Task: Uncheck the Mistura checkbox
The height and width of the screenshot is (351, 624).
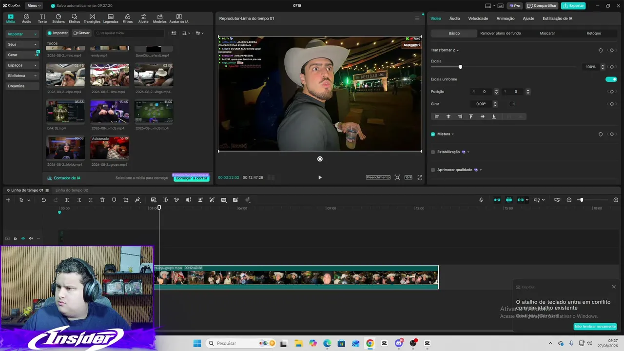Action: (433, 134)
